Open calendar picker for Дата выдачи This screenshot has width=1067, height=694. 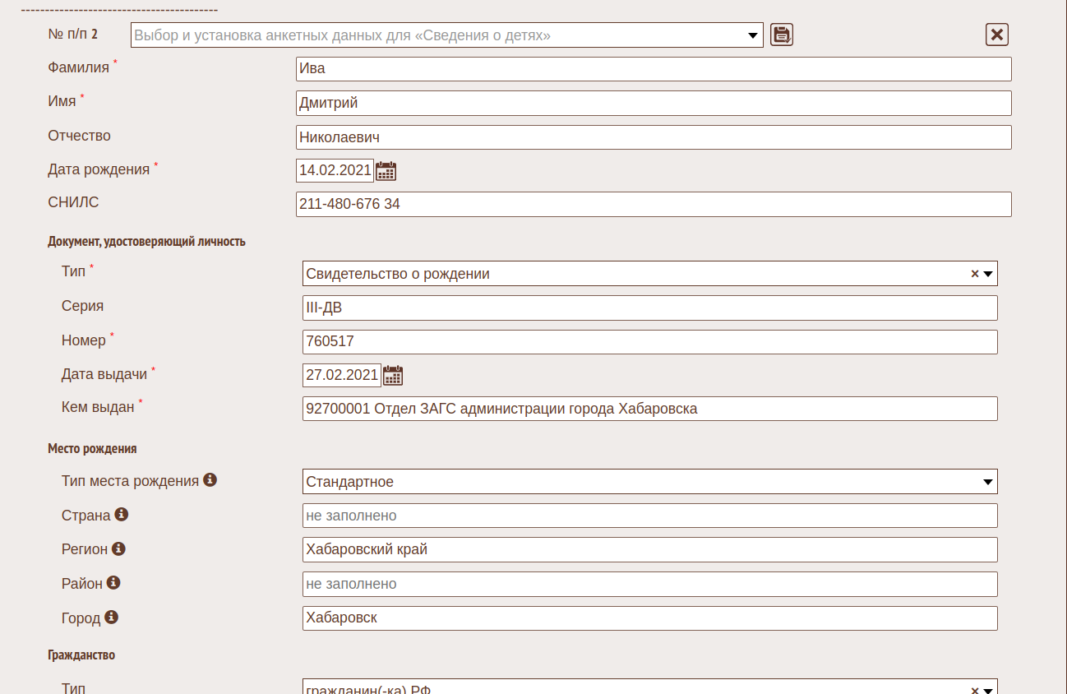[393, 376]
